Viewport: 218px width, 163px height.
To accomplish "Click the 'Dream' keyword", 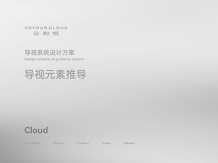I will coord(106,143).
